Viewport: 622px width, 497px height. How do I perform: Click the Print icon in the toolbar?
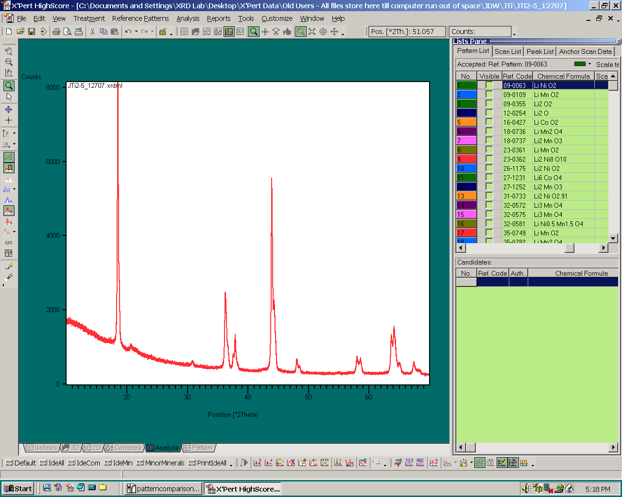(56, 32)
